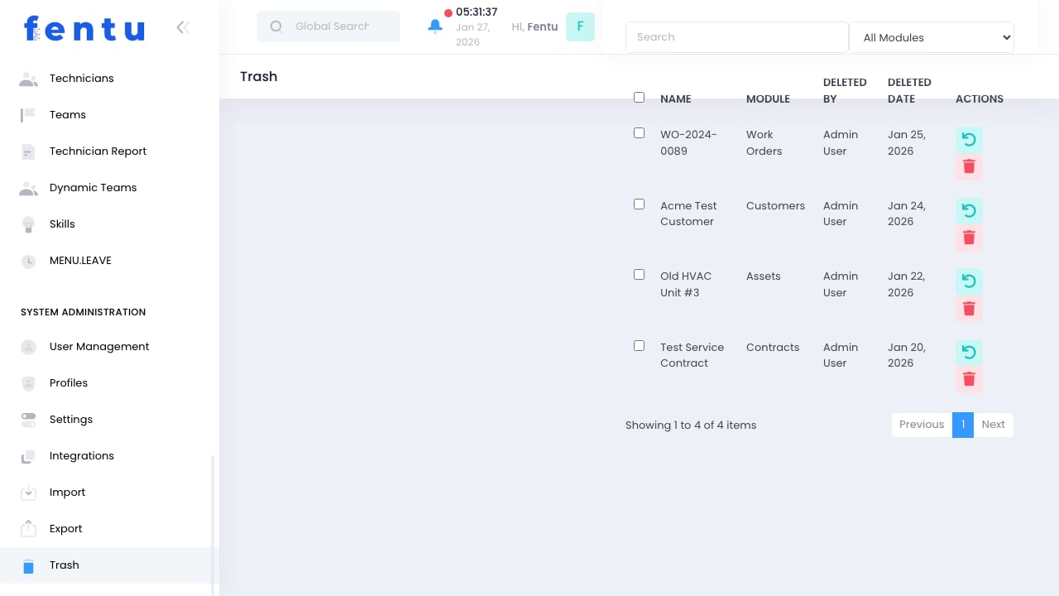
Task: Open Dynamic Teams menu item
Action: pos(109,188)
